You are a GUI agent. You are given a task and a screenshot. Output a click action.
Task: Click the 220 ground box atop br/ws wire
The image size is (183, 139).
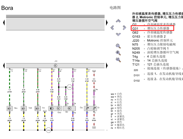click(x=94, y=71)
